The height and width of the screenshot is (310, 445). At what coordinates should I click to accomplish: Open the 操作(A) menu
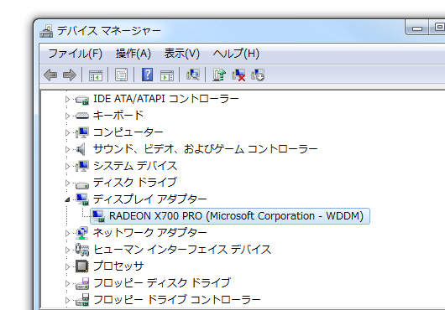coord(133,54)
